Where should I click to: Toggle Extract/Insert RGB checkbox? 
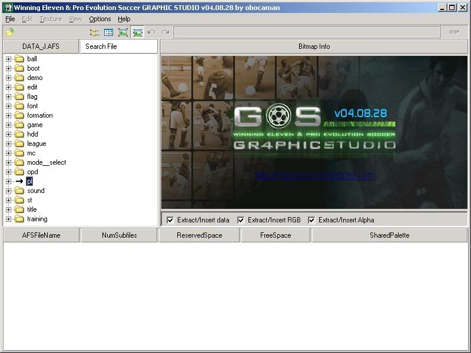coord(241,220)
